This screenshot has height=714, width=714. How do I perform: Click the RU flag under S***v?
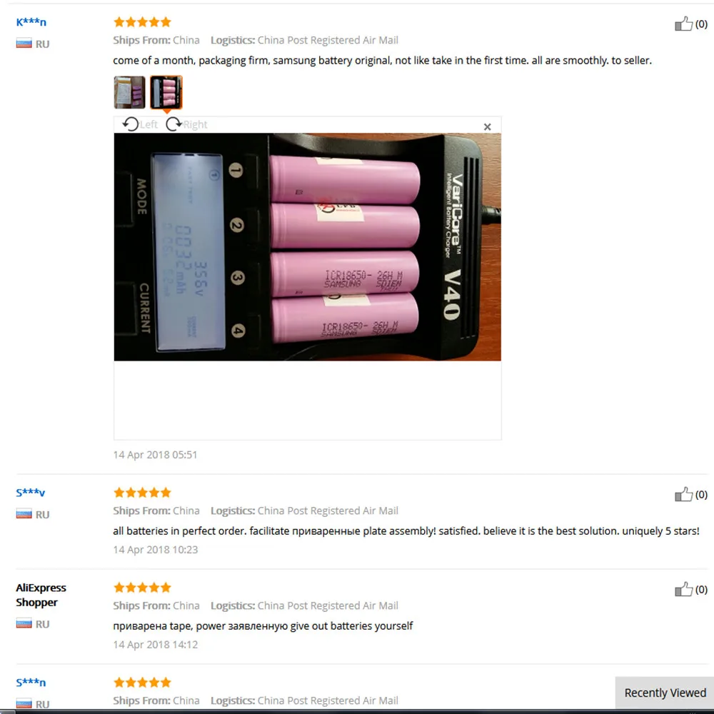point(24,514)
